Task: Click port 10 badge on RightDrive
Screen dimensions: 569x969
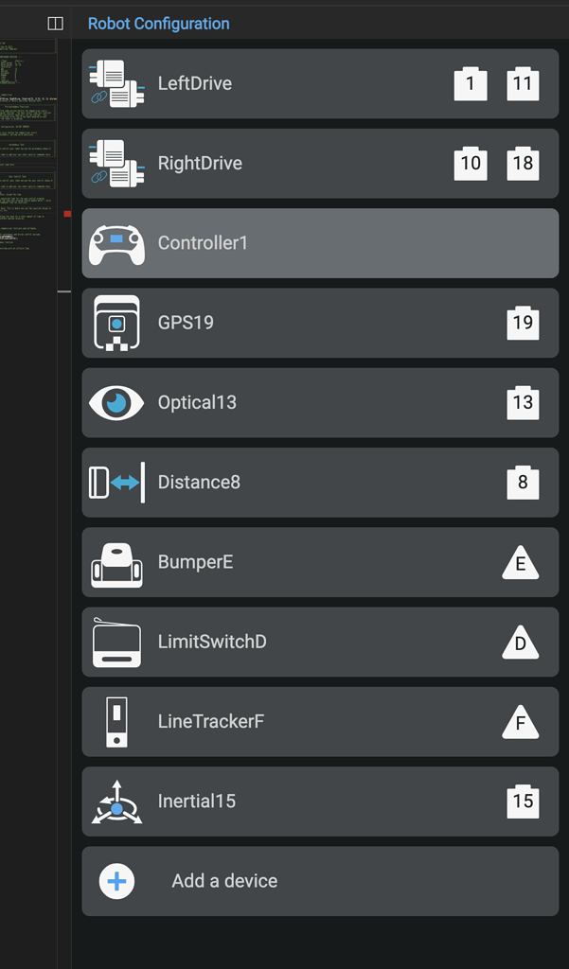Action: tap(471, 164)
